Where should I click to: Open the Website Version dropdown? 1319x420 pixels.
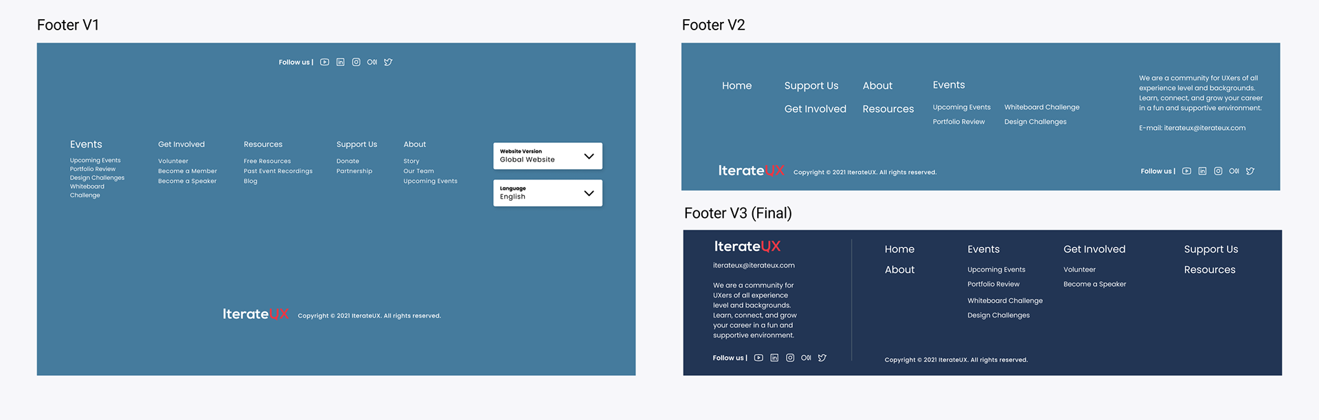[548, 156]
